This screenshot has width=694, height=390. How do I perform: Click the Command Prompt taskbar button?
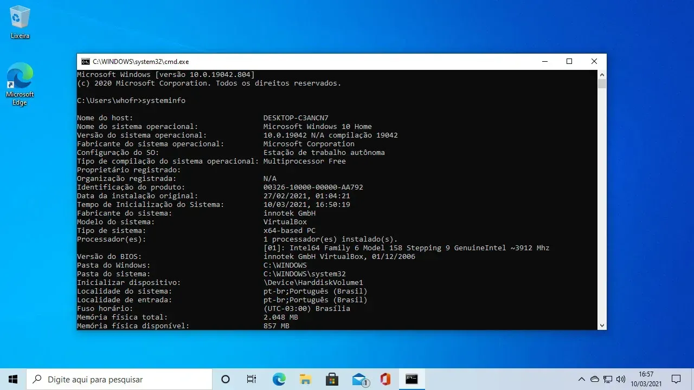tap(412, 379)
